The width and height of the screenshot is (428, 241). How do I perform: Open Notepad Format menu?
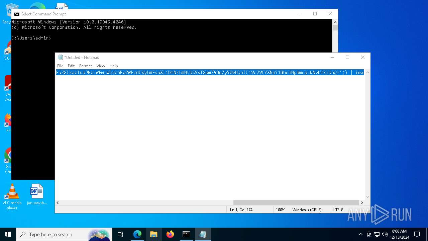point(86,66)
